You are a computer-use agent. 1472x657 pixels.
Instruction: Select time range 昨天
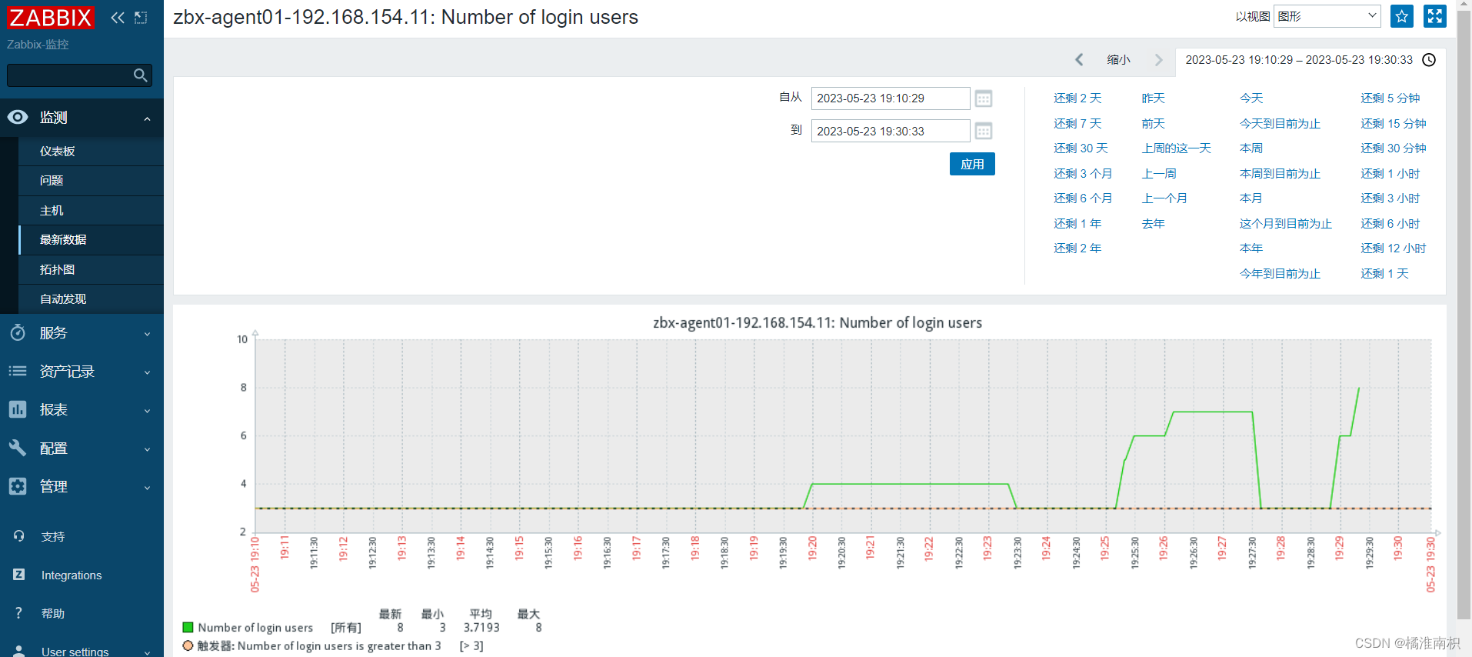[1153, 98]
